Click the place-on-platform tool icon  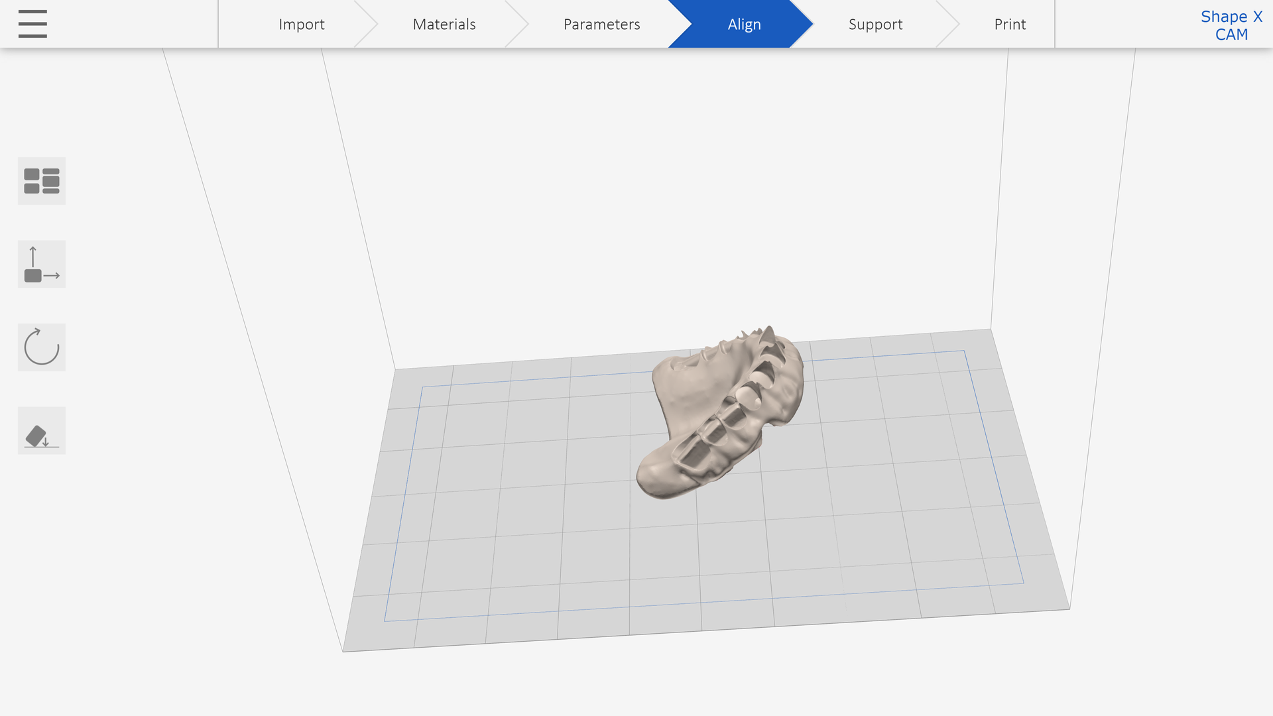tap(41, 431)
